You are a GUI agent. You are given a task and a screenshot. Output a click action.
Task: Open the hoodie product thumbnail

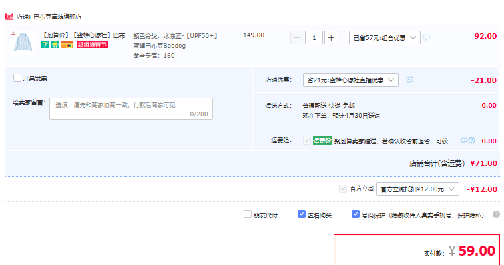coord(23,43)
